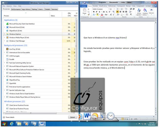The height and width of the screenshot is (127, 159).
Task: Open the Change Case Aa dropdown
Action: point(106,15)
